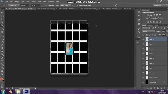Viewport: 168px width, 94px height.
Task: Add a Curves adjustment
Action: click(x=154, y=15)
